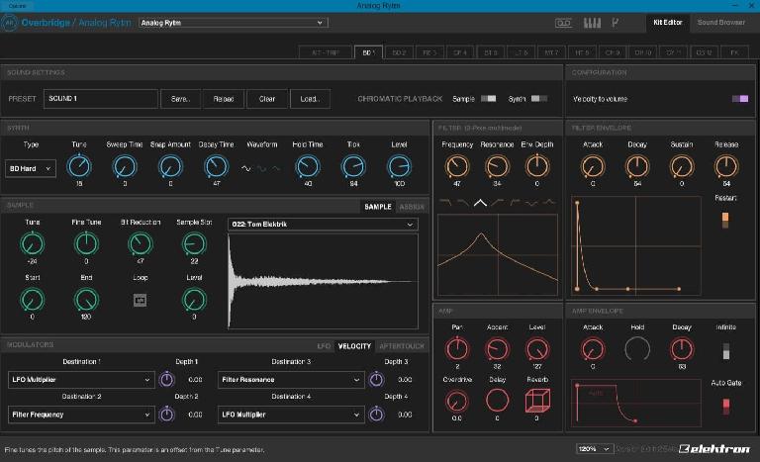760x462 pixels.
Task: Toggle Velocity to volume switch
Action: [740, 99]
